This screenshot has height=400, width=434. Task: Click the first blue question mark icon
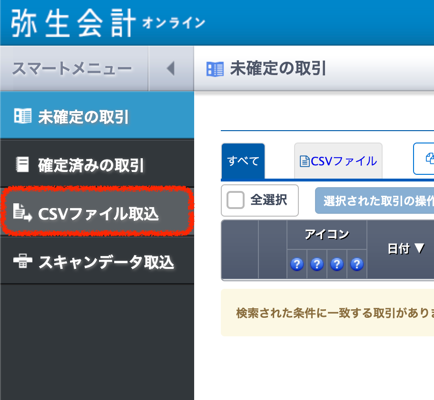point(296,264)
